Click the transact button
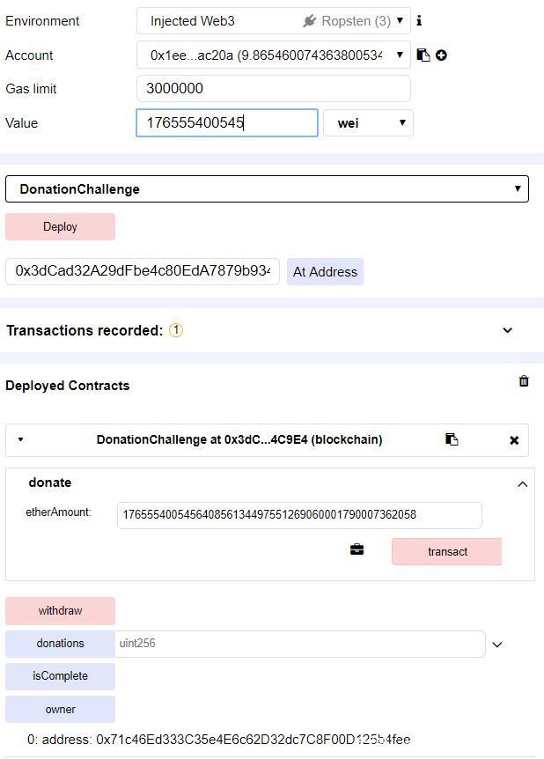544x759 pixels. point(446,551)
